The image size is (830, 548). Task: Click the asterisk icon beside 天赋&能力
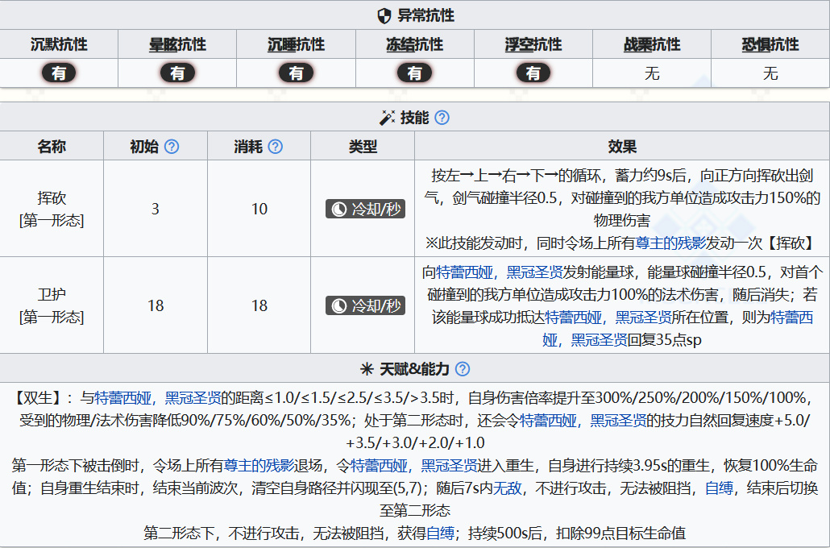[x=367, y=368]
